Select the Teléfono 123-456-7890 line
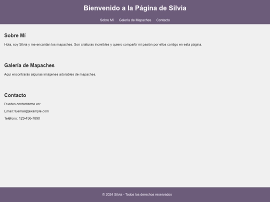Viewport: 270px width, 202px height. point(22,118)
